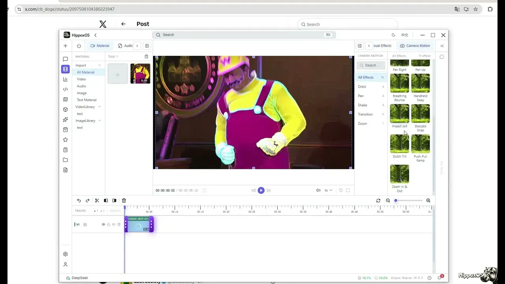Filter effects by the Shake category
This screenshot has width=505, height=284.
point(371,105)
